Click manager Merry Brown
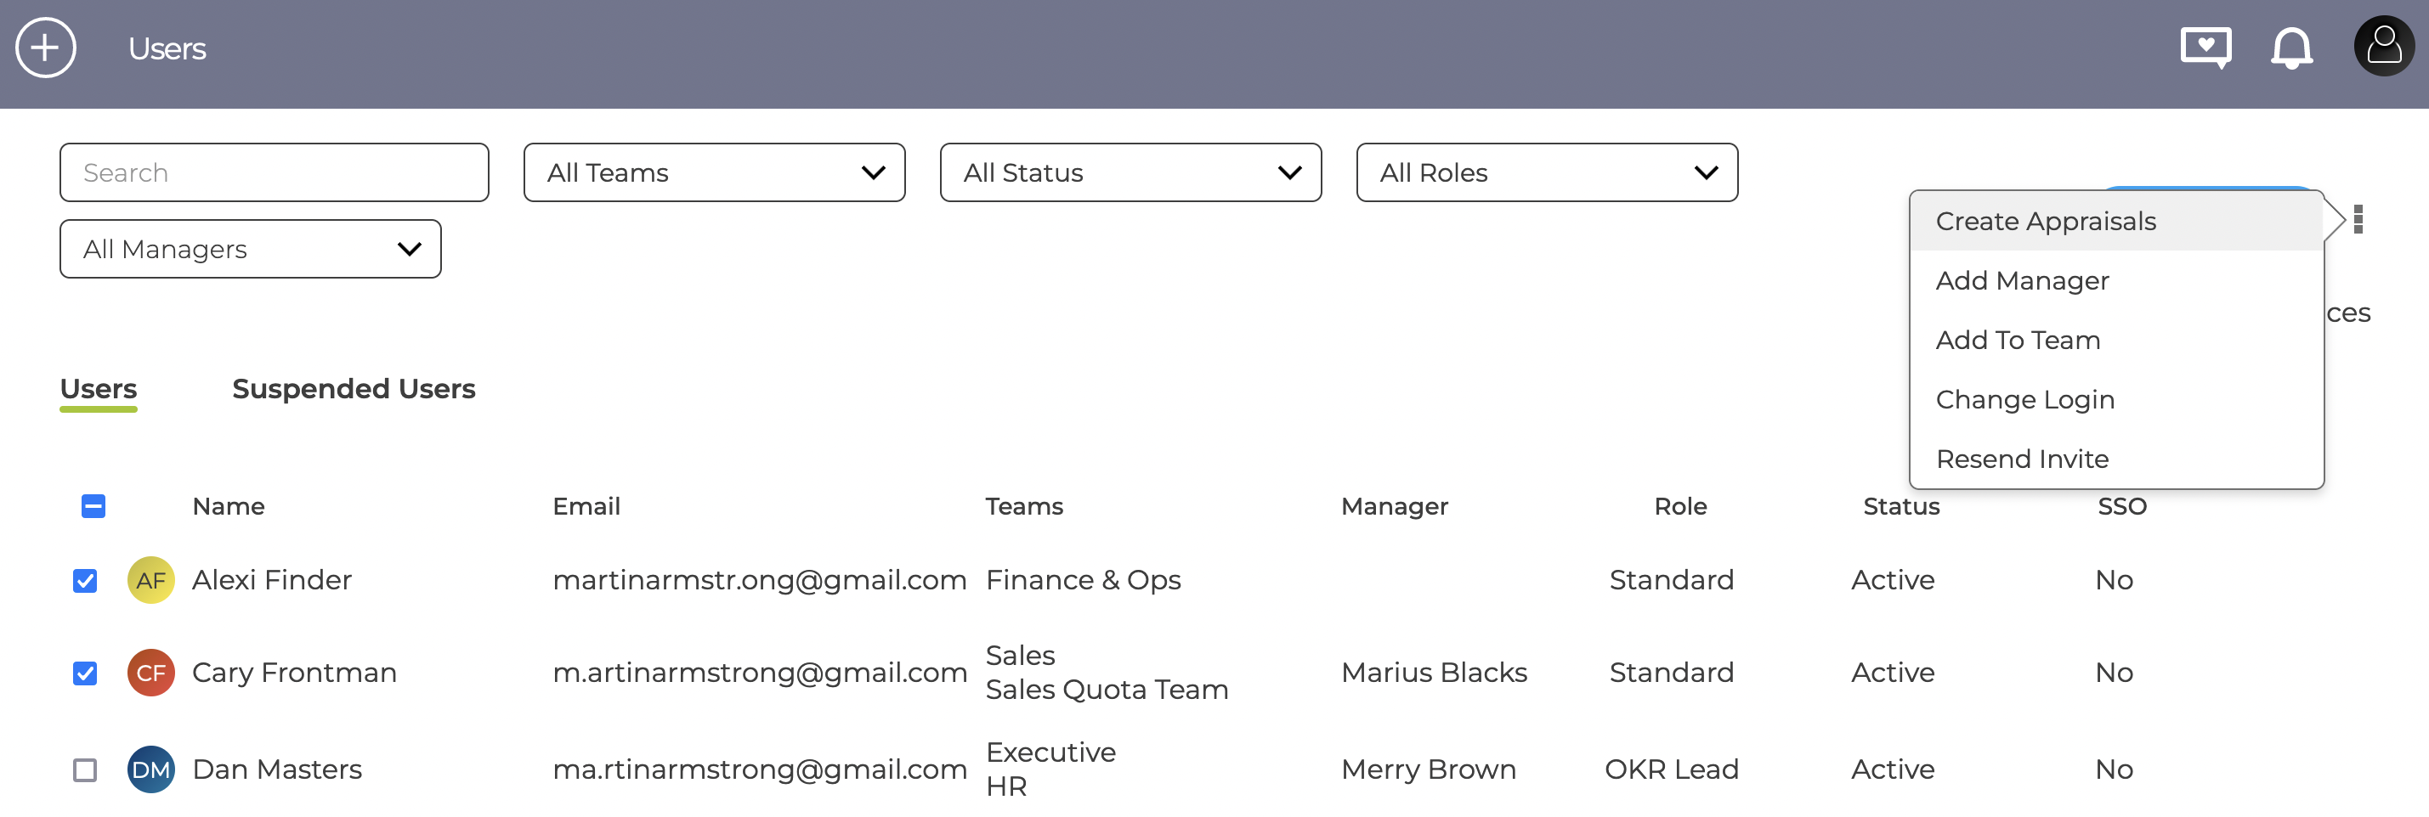2429x817 pixels. coord(1429,770)
